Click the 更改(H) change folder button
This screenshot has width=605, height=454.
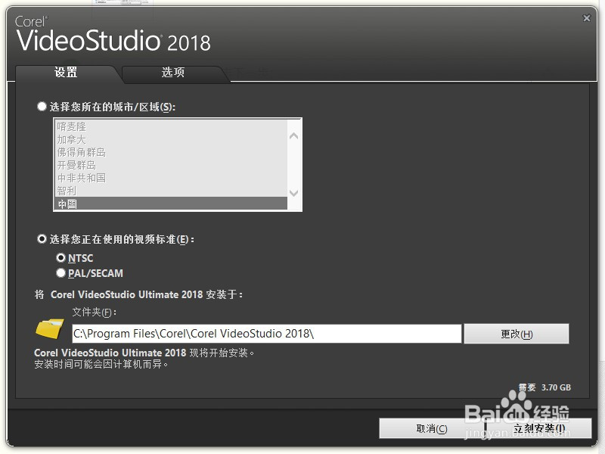click(x=517, y=334)
